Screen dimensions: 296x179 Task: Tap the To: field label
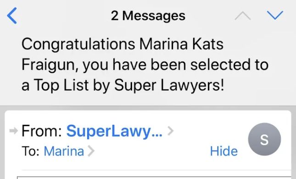(31, 151)
